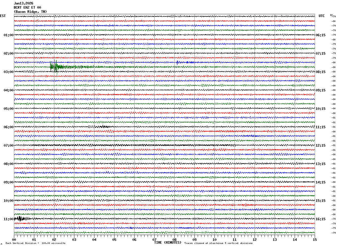The height and width of the screenshot is (247, 337).
Task: Click the 12:15 UTC time label
Action: 321,146
